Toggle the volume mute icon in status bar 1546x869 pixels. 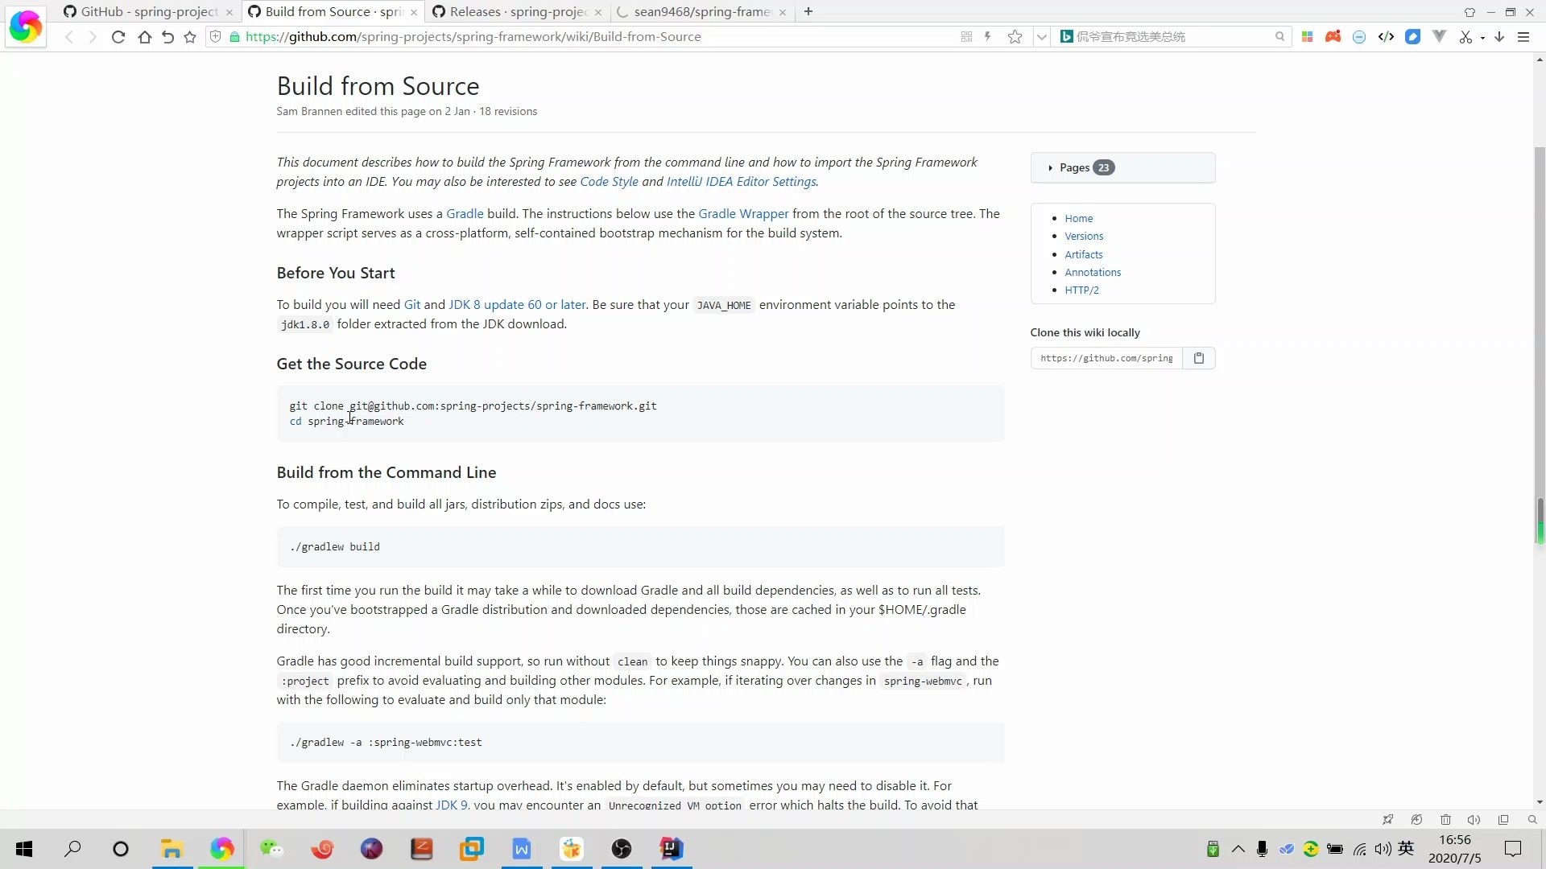tap(1474, 820)
